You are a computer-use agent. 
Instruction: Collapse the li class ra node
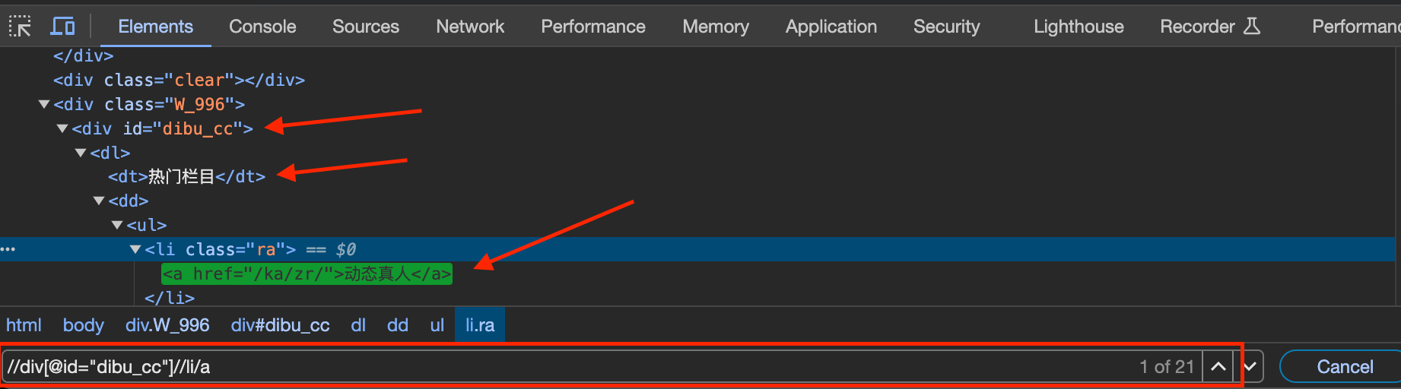(x=135, y=249)
